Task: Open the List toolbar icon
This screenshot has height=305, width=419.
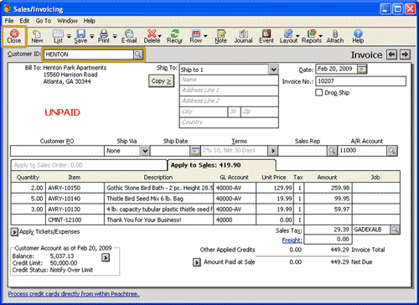Action: point(58,37)
